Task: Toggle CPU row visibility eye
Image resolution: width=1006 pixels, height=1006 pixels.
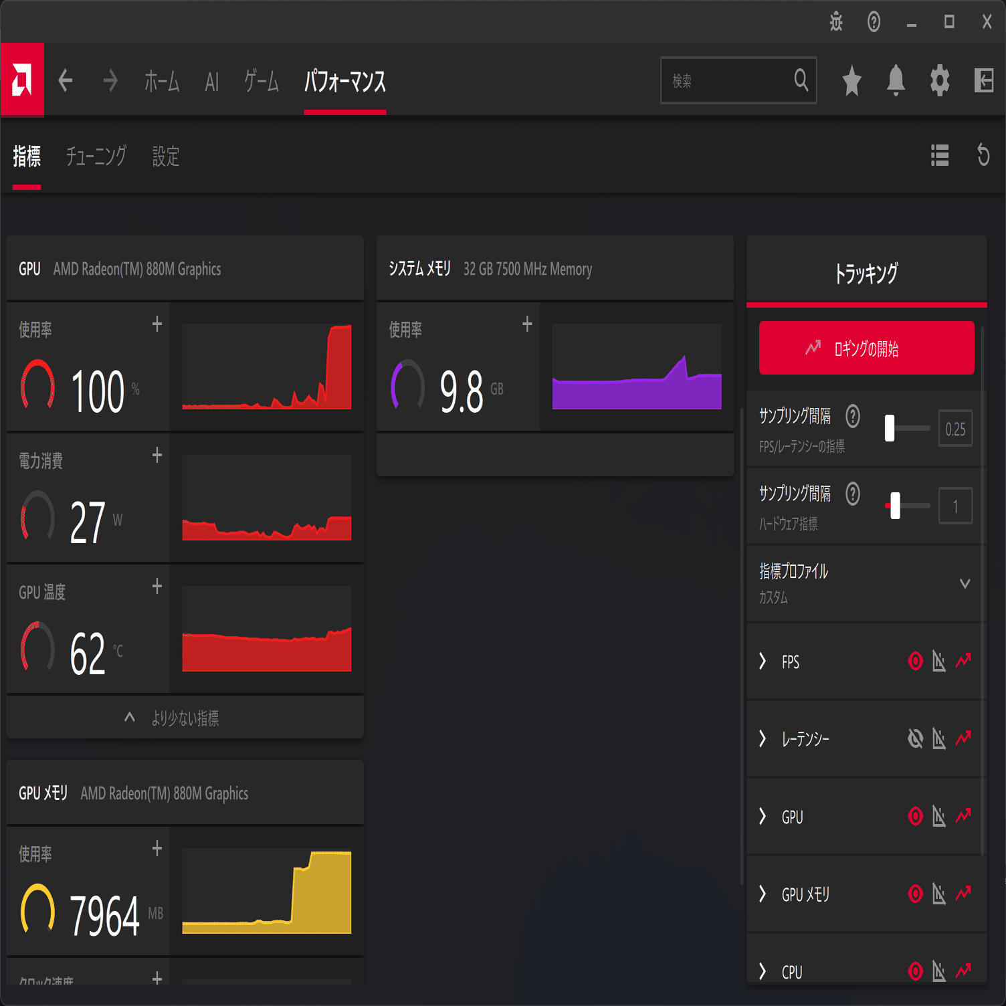Action: point(915,971)
